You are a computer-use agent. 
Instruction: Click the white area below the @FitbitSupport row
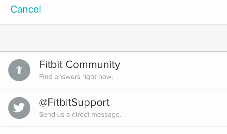pyautogui.click(x=113, y=131)
